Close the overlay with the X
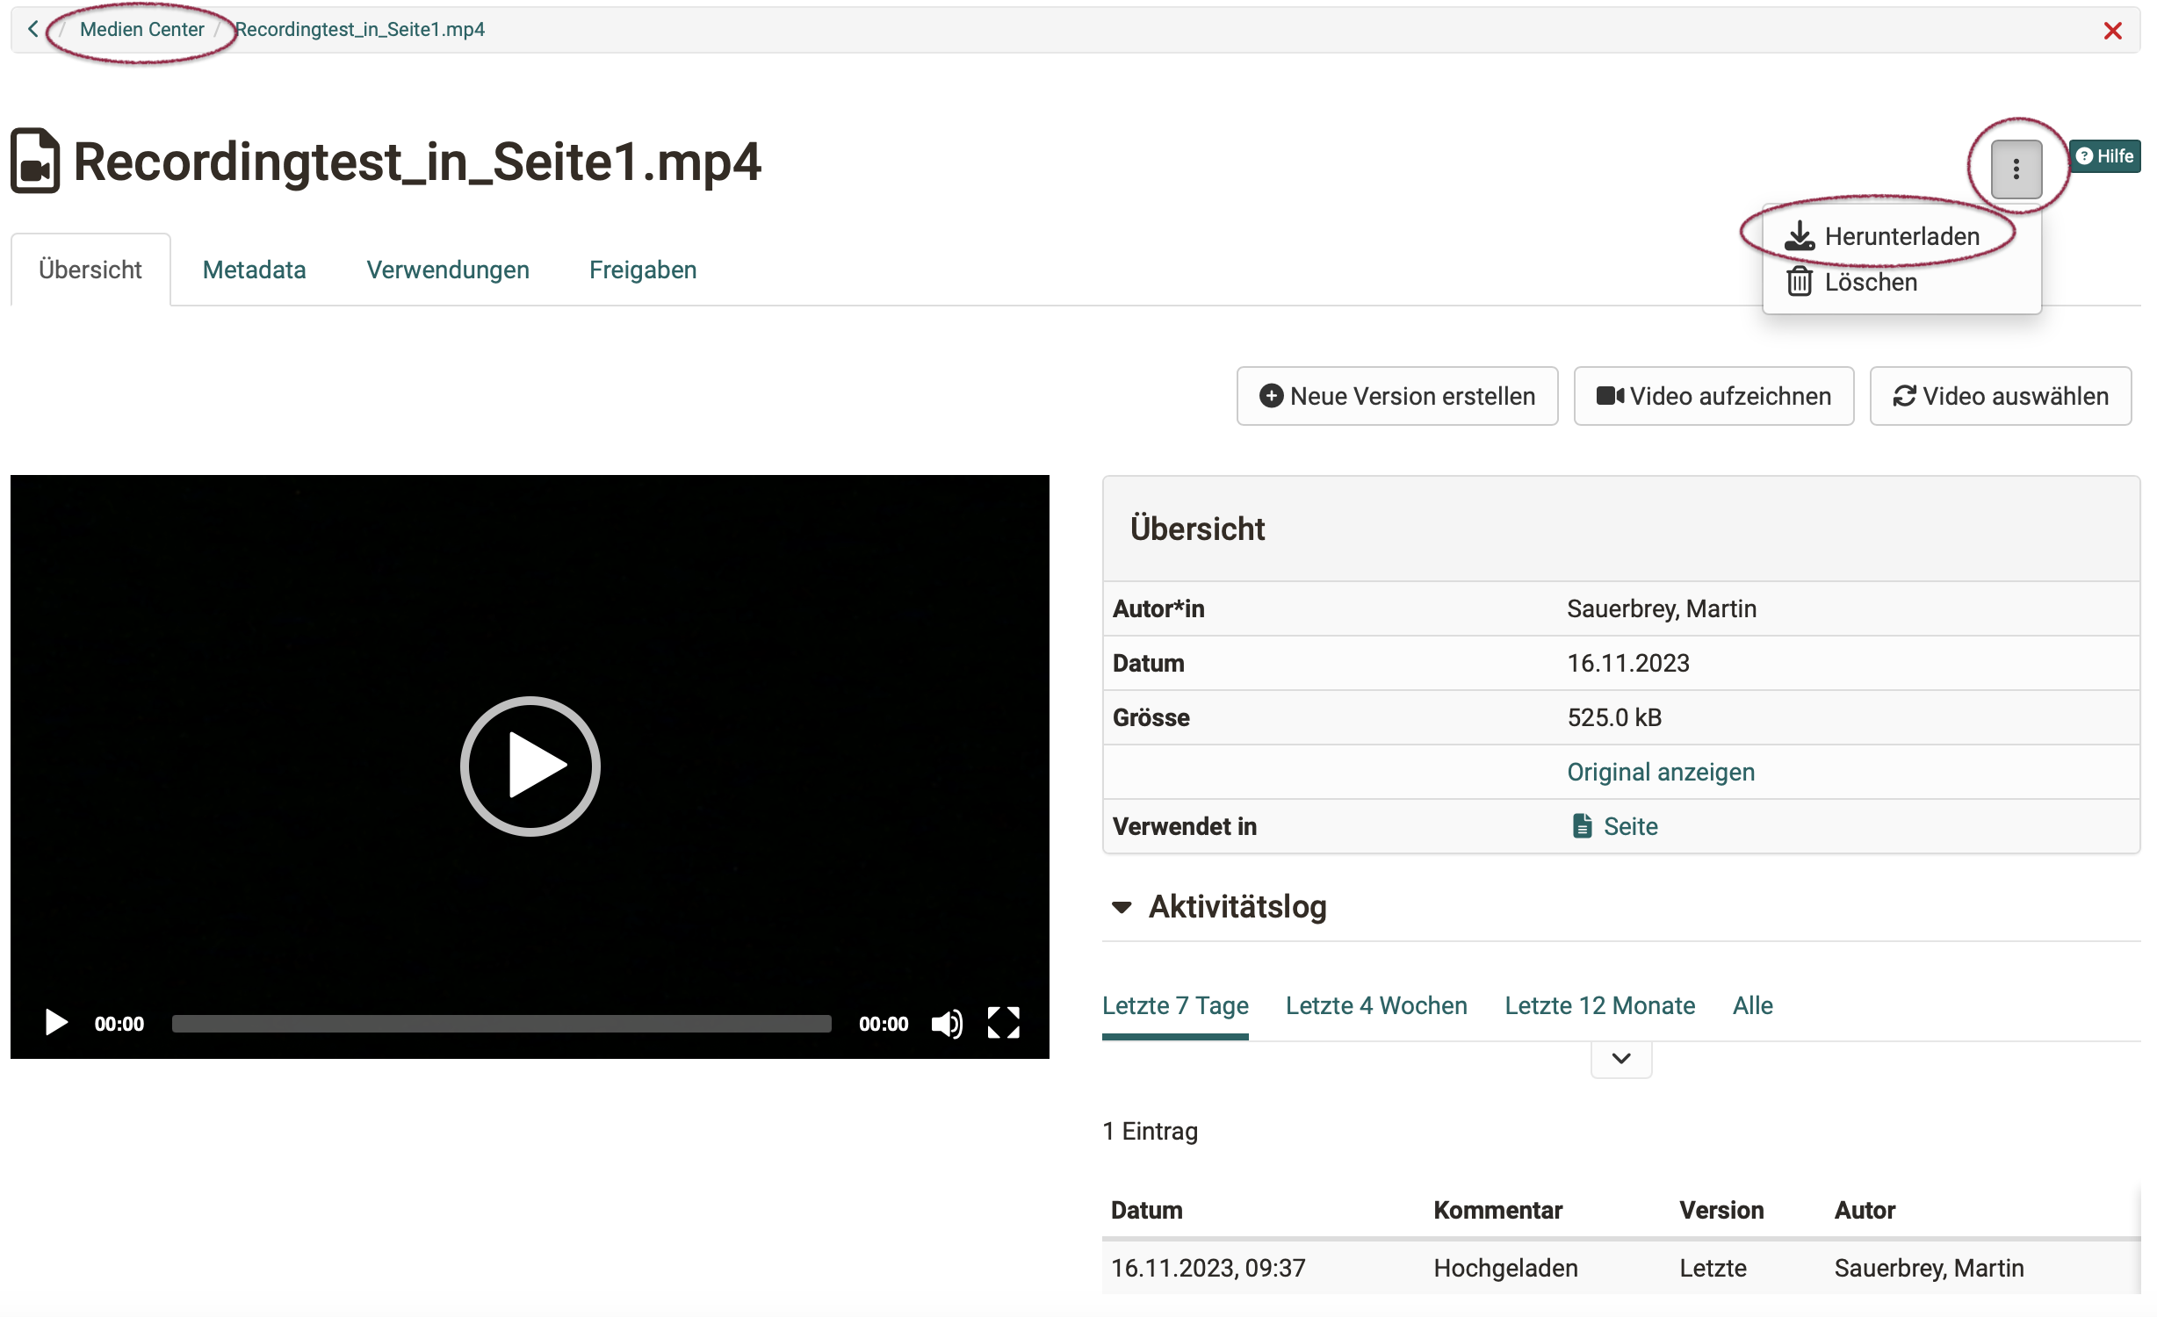2157x1317 pixels. tap(2113, 31)
